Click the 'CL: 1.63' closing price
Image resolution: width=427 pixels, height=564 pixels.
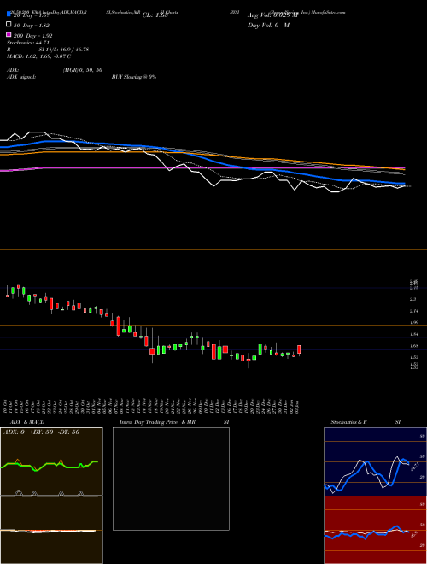[x=155, y=15]
